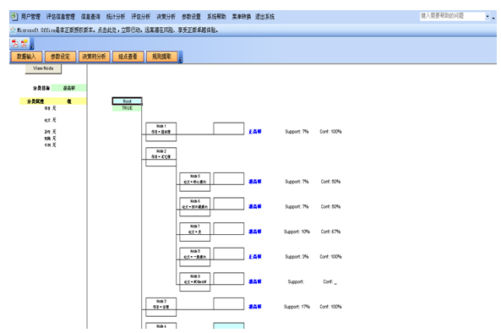Open the 用户管理 menu

[30, 16]
